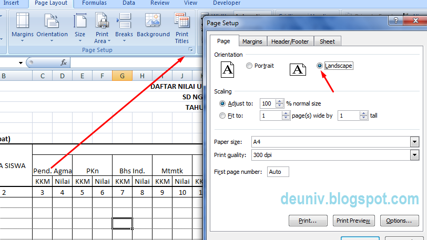Open the Data ribbon tab

pos(129,3)
